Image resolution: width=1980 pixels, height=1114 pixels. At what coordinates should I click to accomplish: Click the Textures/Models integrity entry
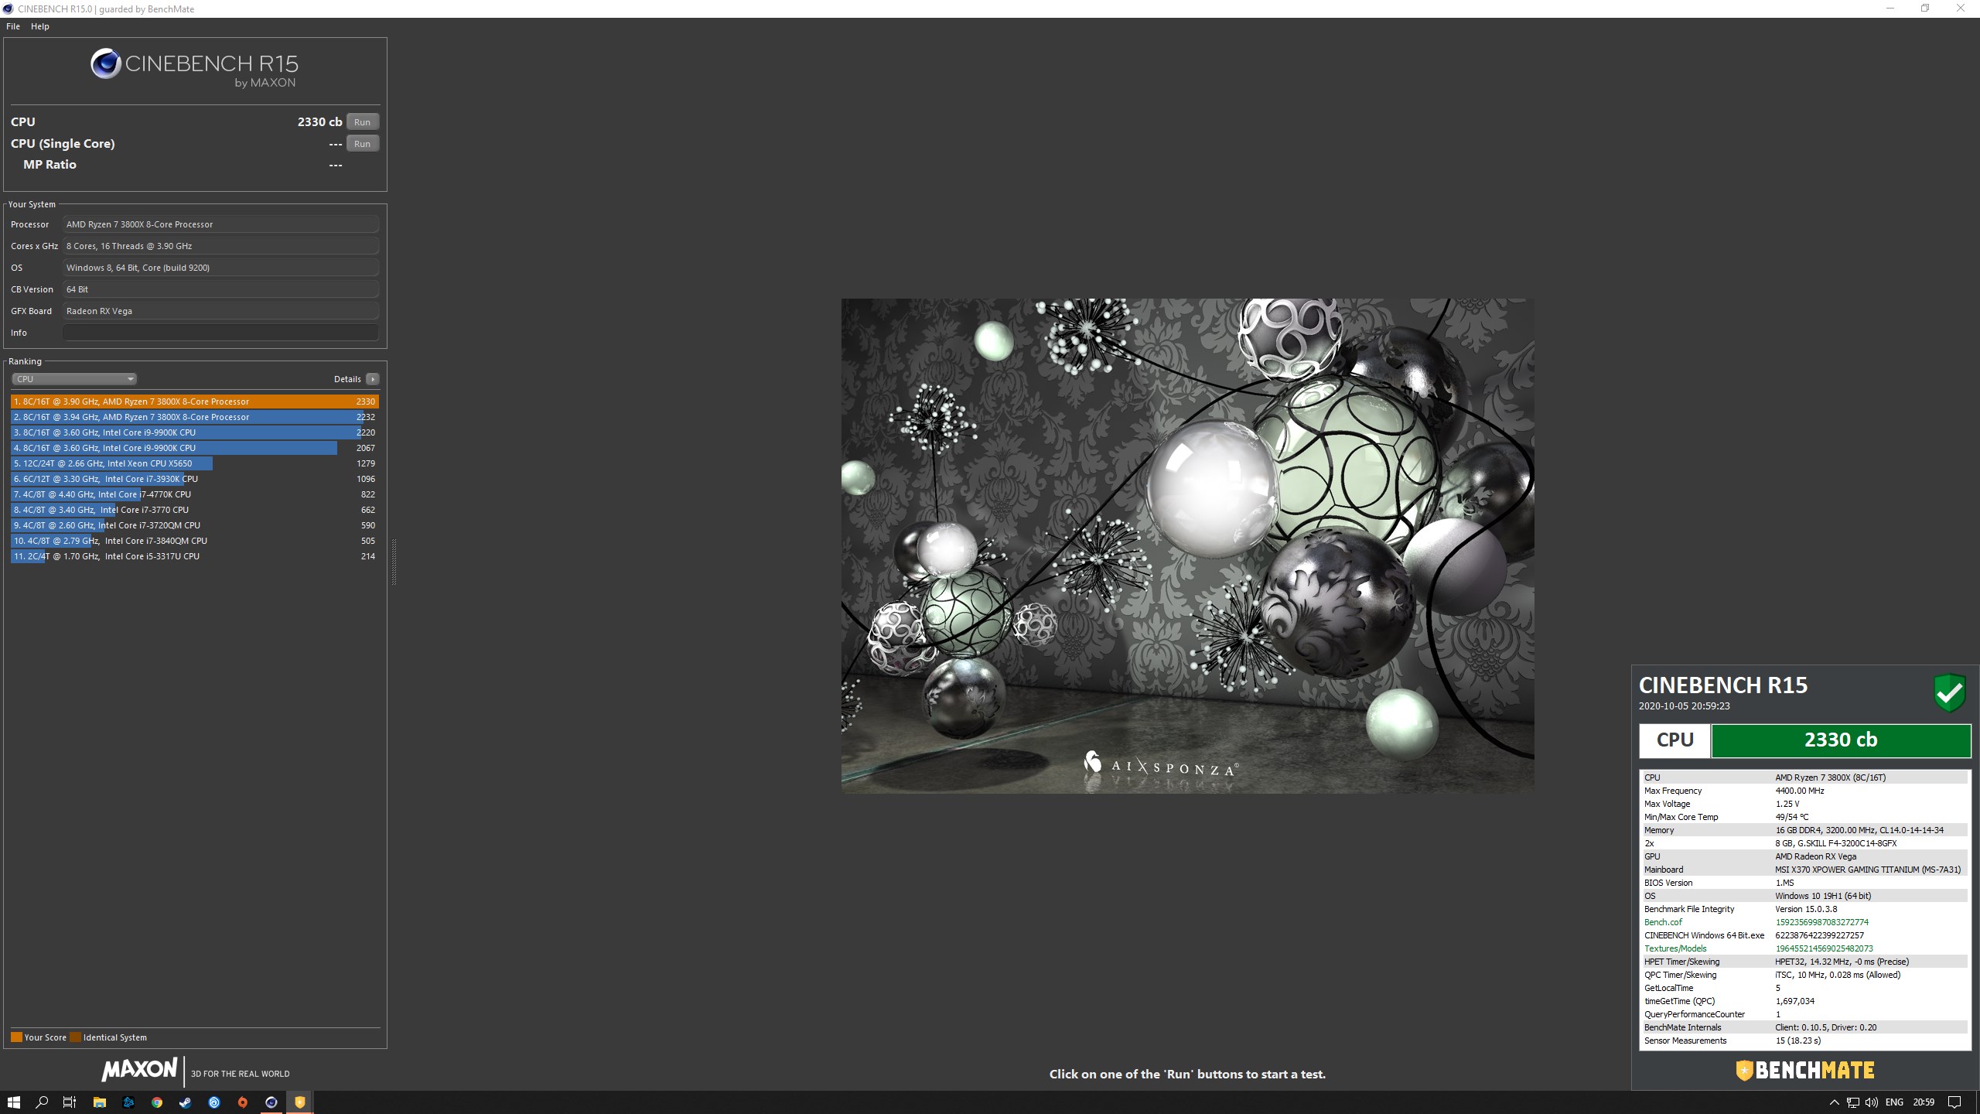point(1804,948)
